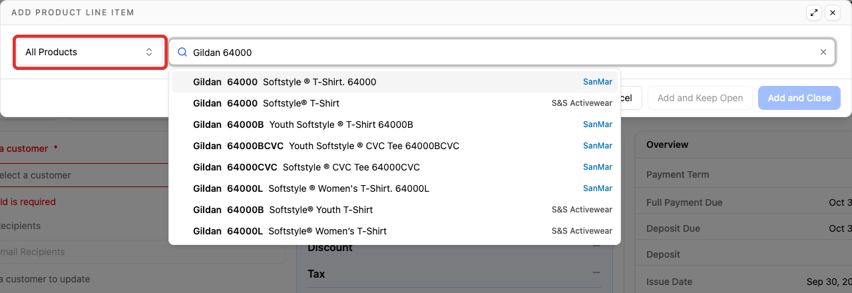Click the Issue Date label

tap(668, 282)
